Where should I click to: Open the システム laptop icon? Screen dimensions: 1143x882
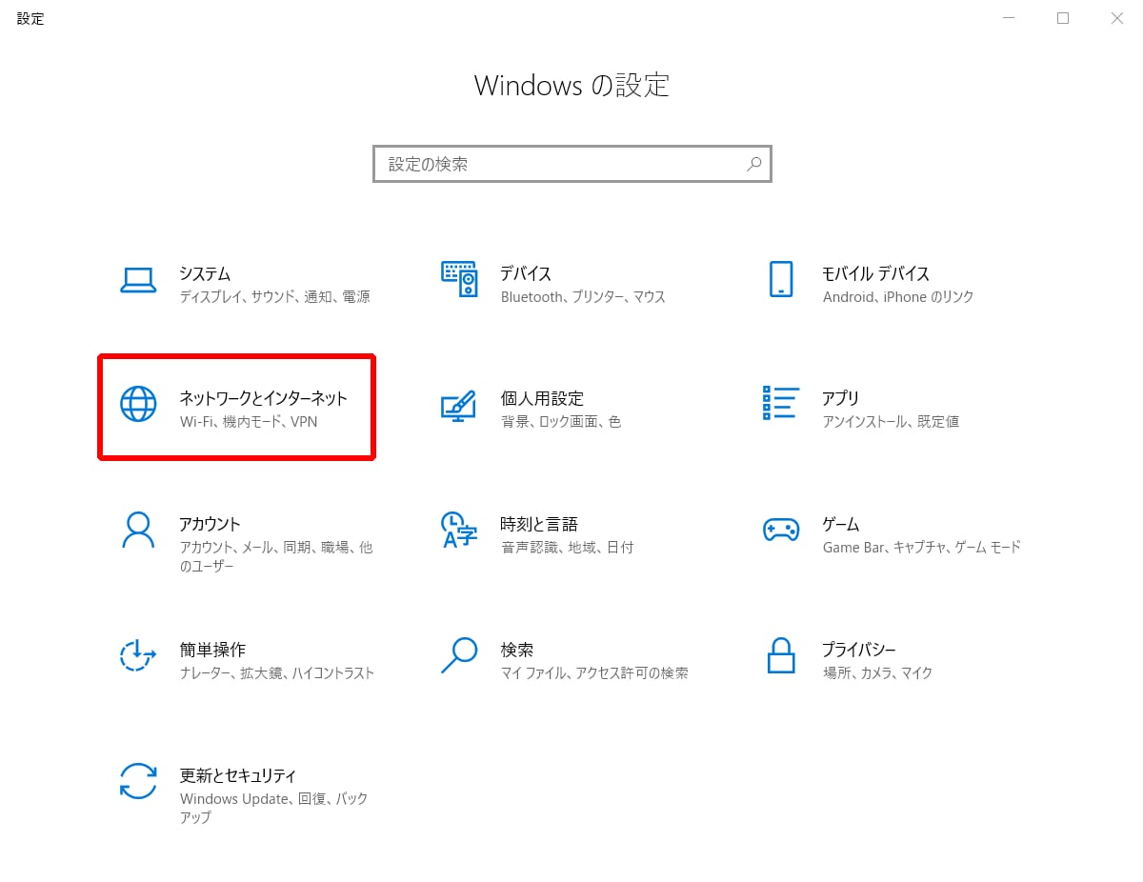pos(138,280)
